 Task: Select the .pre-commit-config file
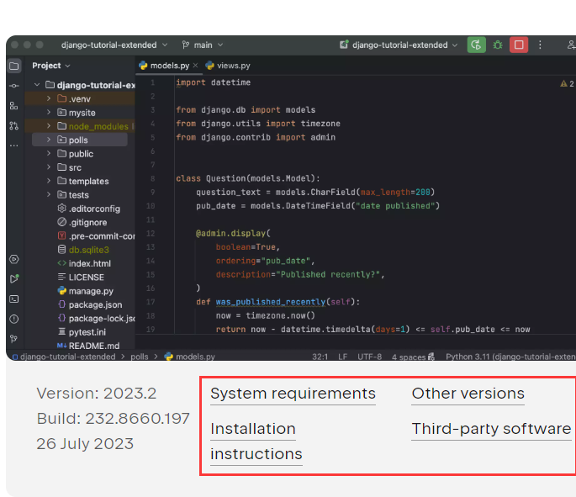[96, 236]
